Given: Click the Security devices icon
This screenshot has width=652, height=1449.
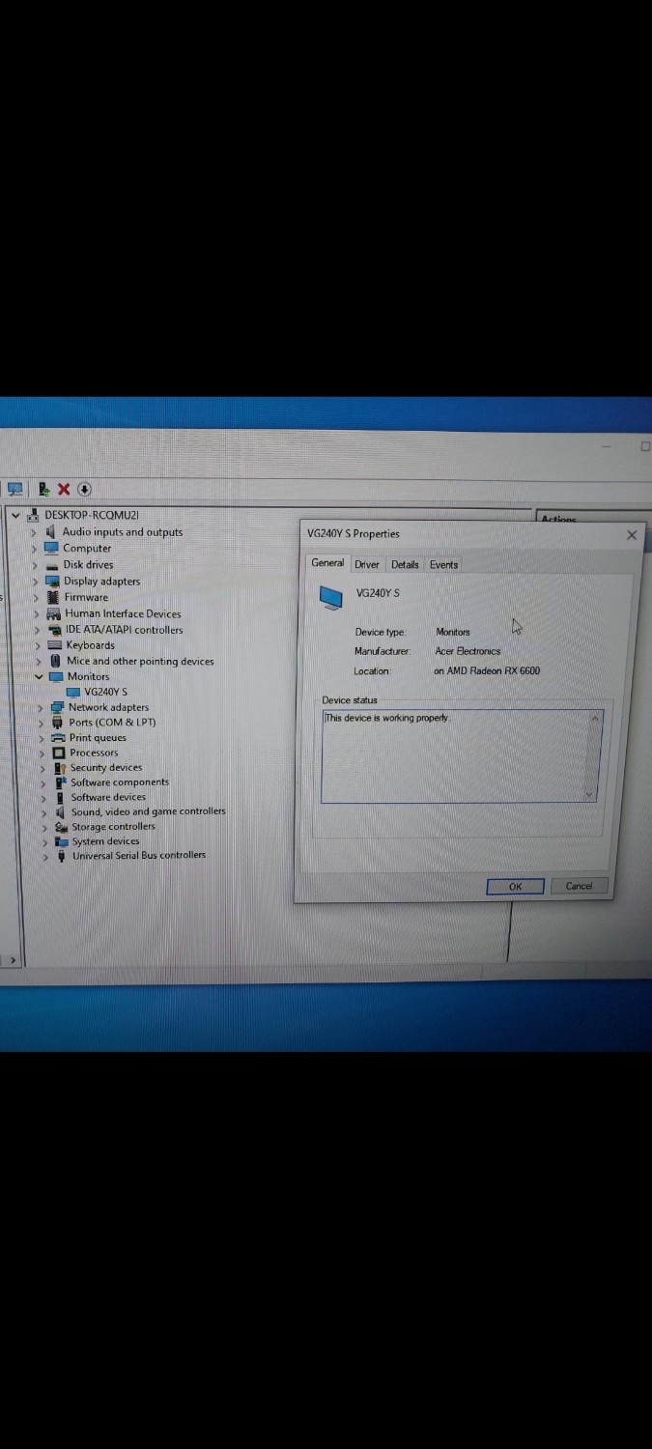Looking at the screenshot, I should tap(60, 768).
